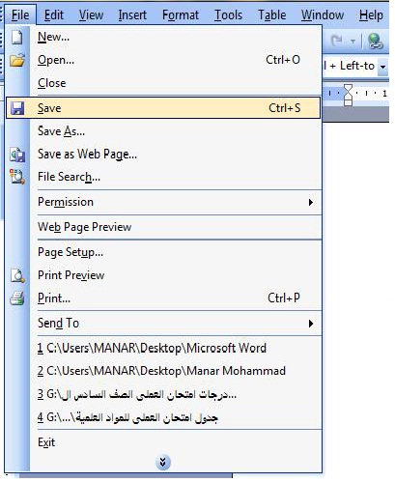The height and width of the screenshot is (482, 395).
Task: Open the redo dropdown arrow in toolbar
Action: [353, 42]
